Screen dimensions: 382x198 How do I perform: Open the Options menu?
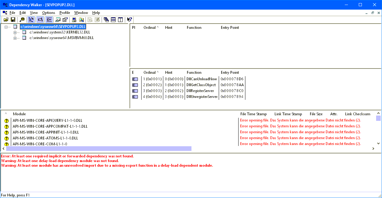(x=49, y=13)
